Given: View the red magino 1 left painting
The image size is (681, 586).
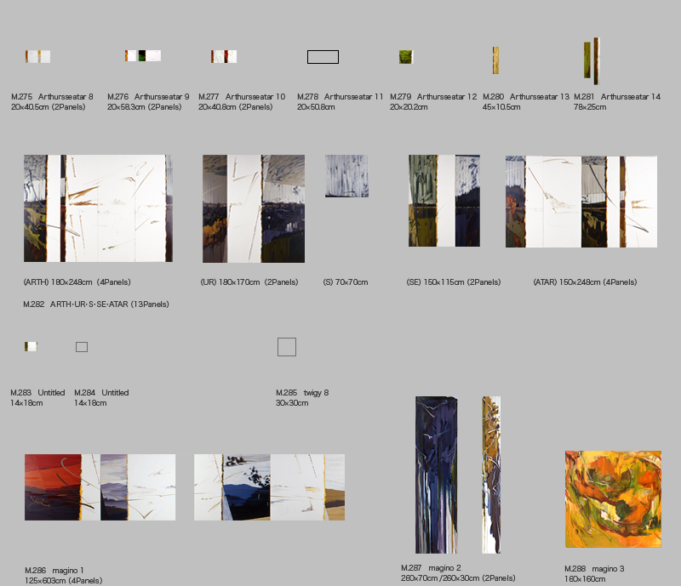Looking at the screenshot, I should point(100,487).
